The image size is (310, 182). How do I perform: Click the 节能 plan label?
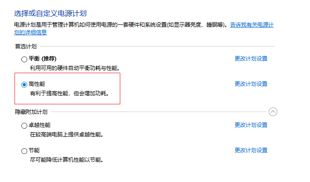tap(34, 150)
